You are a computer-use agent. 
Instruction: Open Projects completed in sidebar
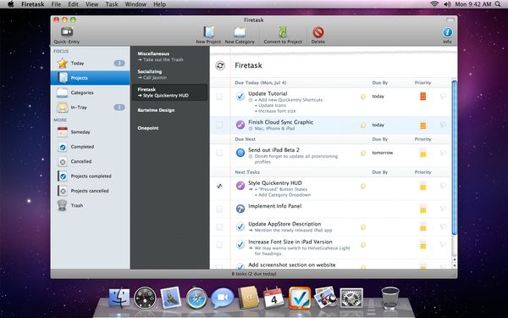pos(91,176)
